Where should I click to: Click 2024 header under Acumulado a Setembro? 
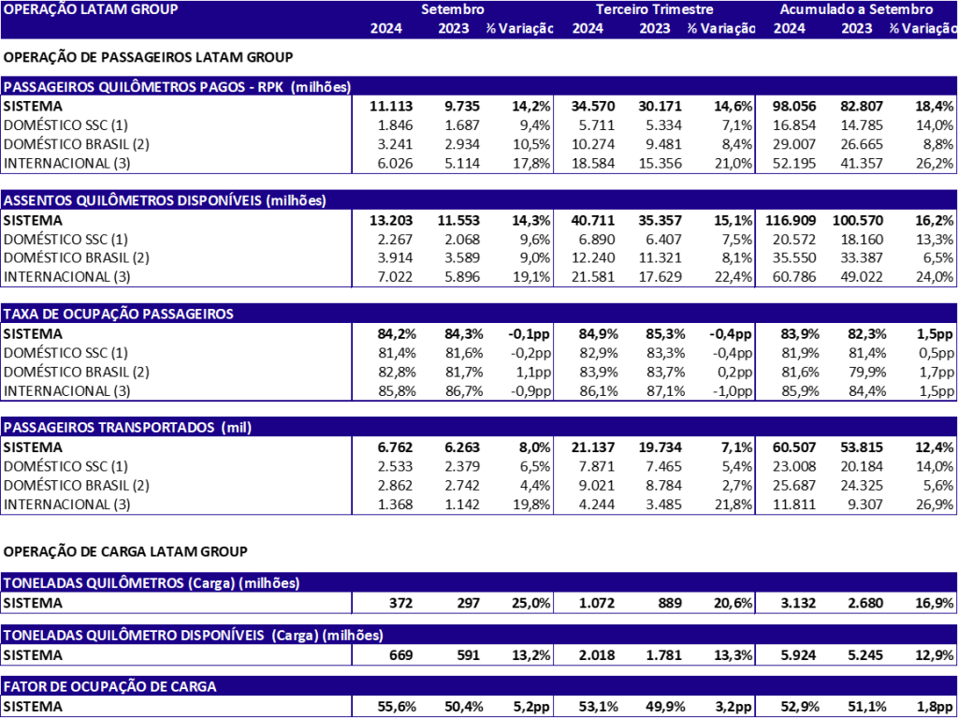(789, 28)
